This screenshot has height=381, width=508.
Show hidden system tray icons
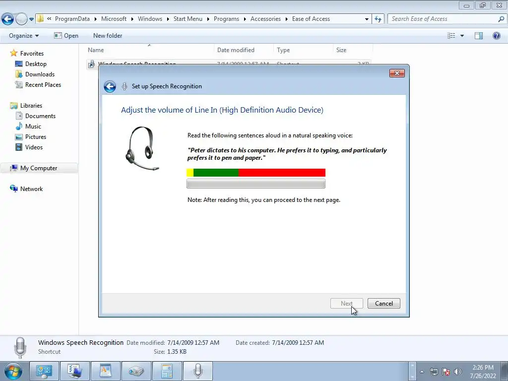(422, 372)
